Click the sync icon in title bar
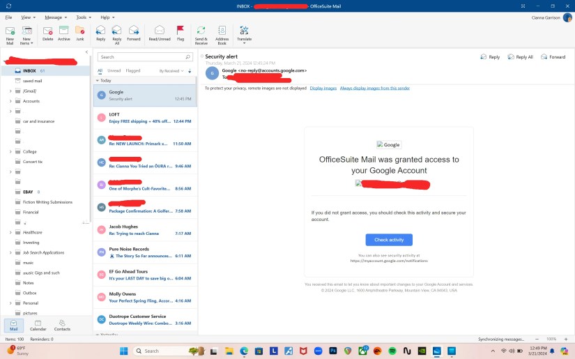The height and width of the screenshot is (359, 575). [x=8, y=6]
